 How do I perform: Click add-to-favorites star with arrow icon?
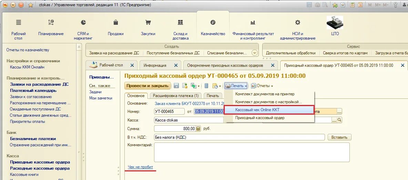(x=335, y=5)
